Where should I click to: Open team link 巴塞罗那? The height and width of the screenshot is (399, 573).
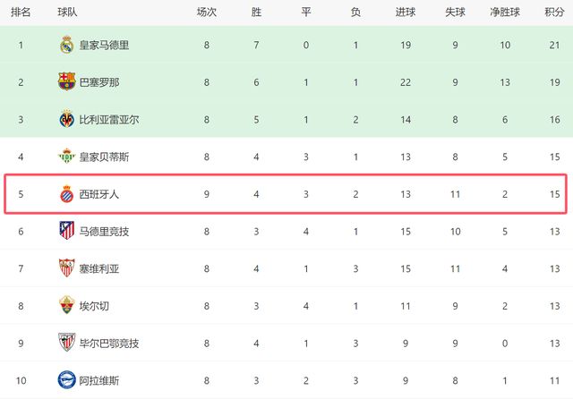click(x=100, y=82)
